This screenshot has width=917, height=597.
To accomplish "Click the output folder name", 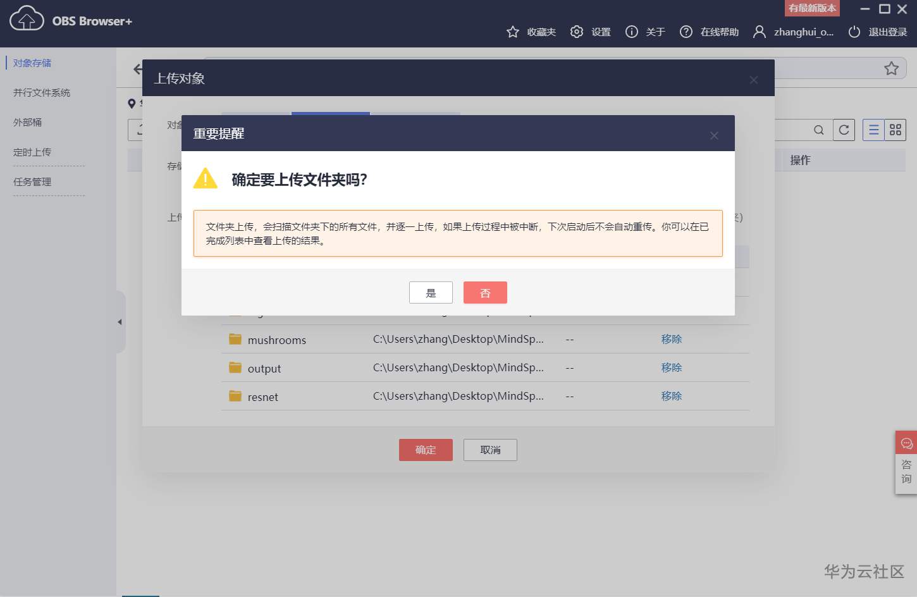I will [x=264, y=369].
